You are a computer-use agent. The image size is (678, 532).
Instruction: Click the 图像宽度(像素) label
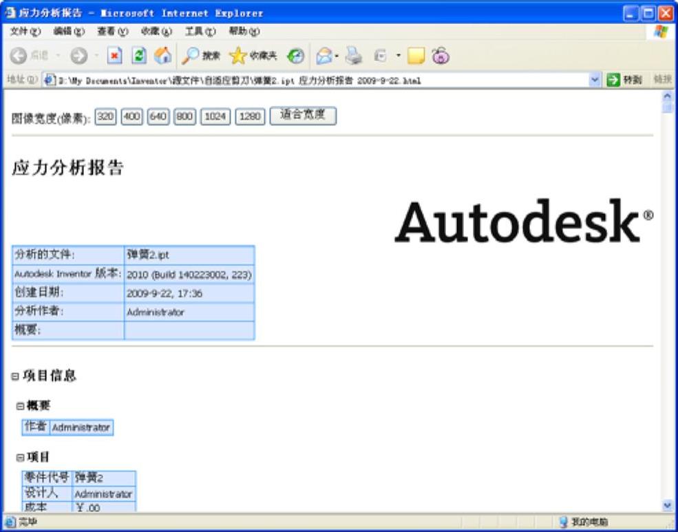coord(51,118)
